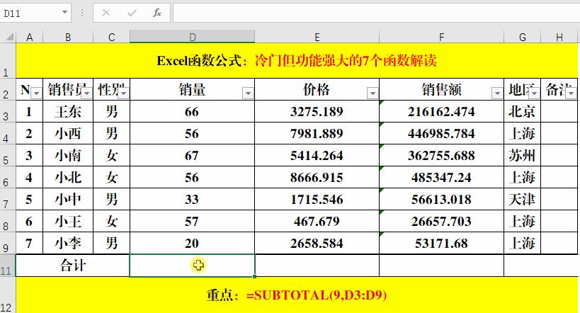Click sales cell 362755.688
The width and height of the screenshot is (580, 313).
tap(442, 155)
